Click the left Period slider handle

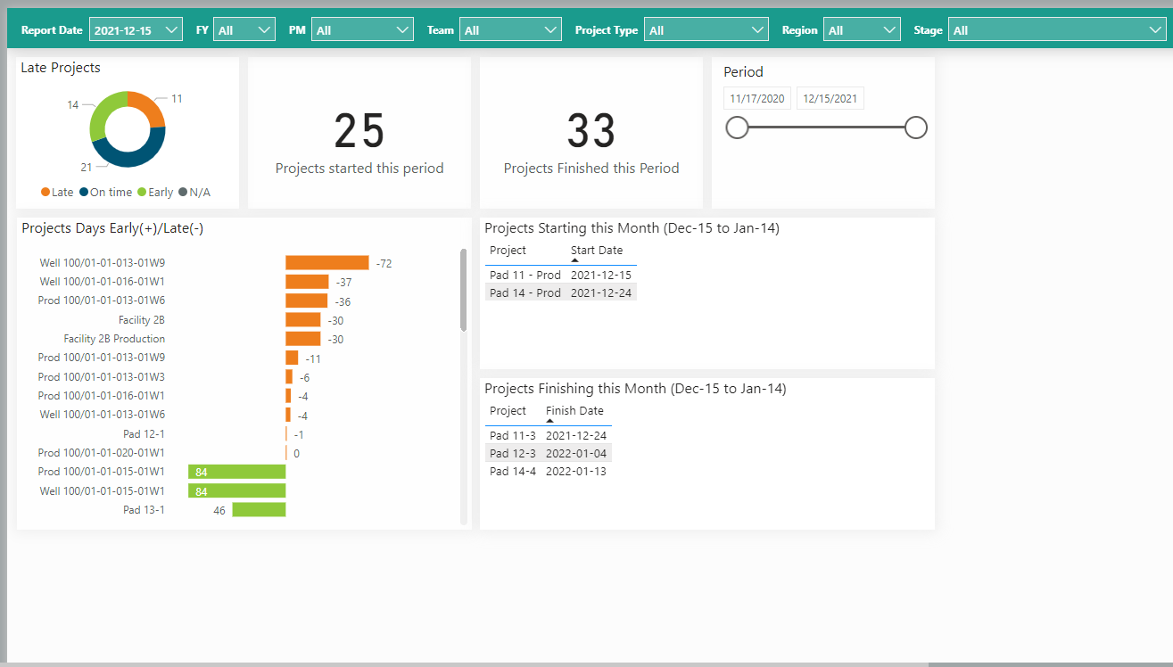(737, 128)
